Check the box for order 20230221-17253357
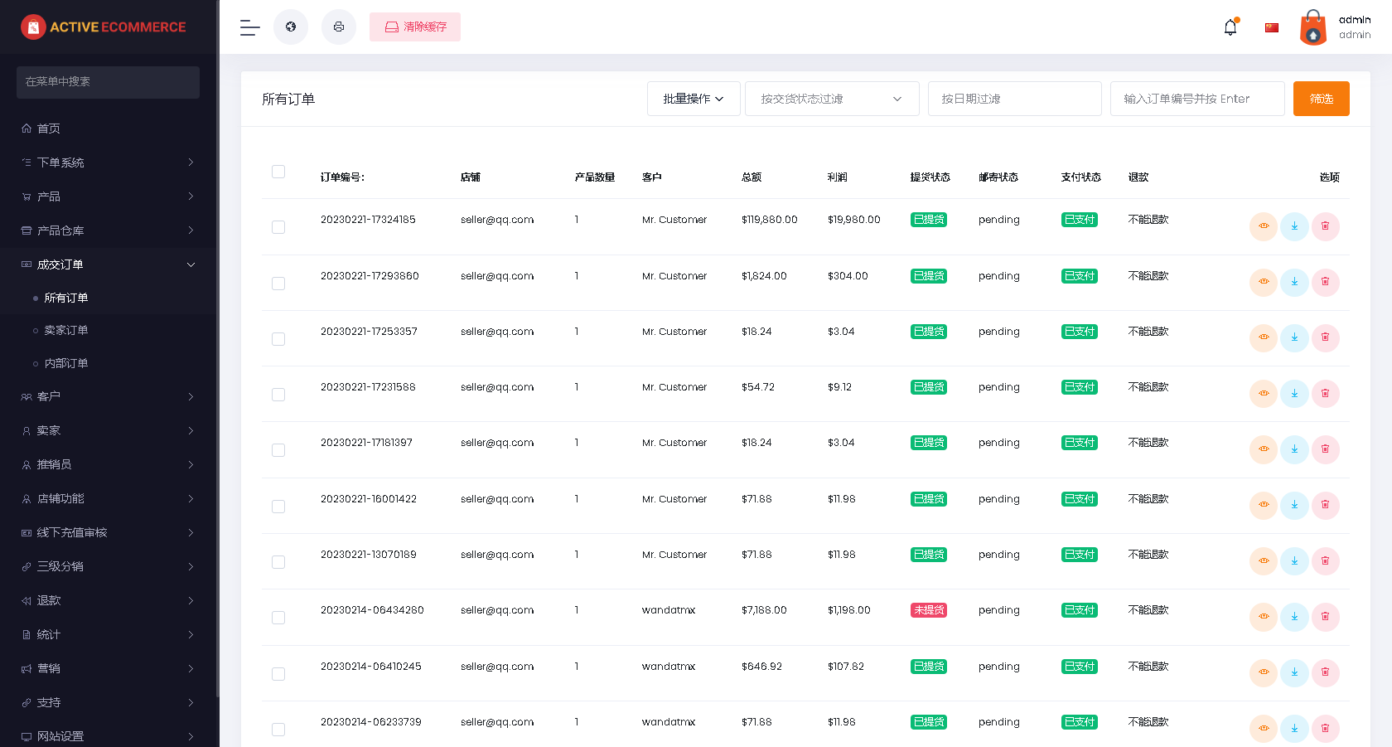The height and width of the screenshot is (747, 1392). coord(278,339)
